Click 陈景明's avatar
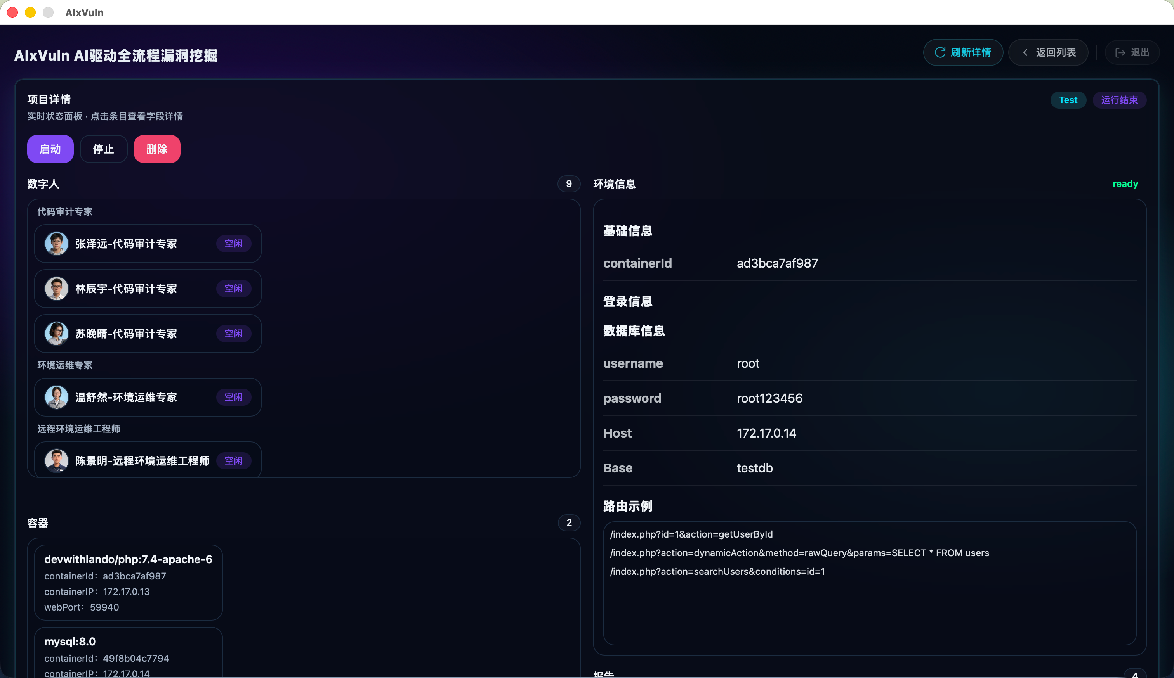The width and height of the screenshot is (1174, 678). pos(56,461)
